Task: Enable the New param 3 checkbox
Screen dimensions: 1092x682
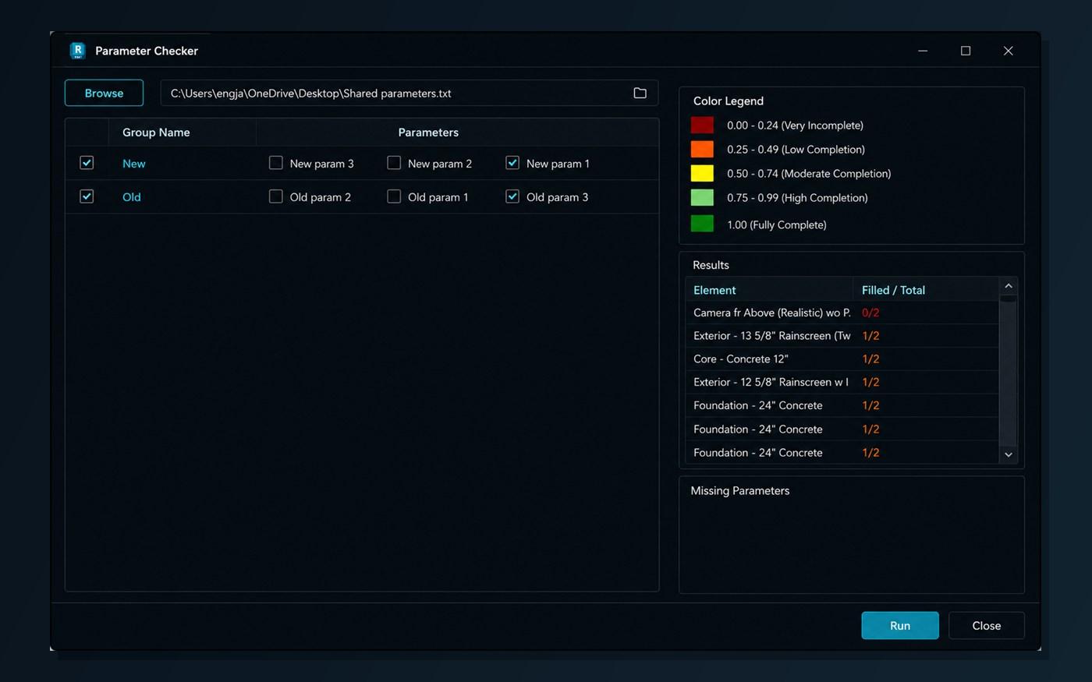Action: pyautogui.click(x=275, y=163)
